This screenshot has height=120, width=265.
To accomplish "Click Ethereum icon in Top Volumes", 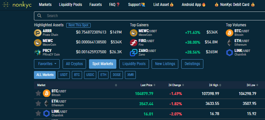I will pos(229,43).
